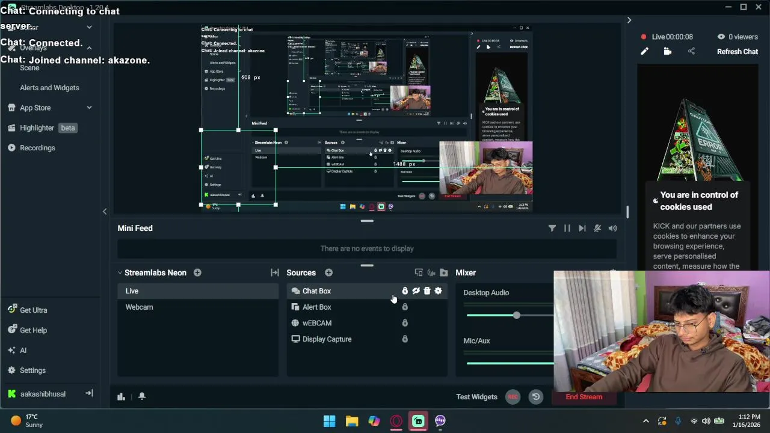The width and height of the screenshot is (770, 433).
Task: Select the Alert Box source
Action: point(367,307)
